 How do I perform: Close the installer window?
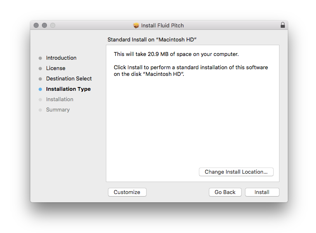[x=36, y=25]
